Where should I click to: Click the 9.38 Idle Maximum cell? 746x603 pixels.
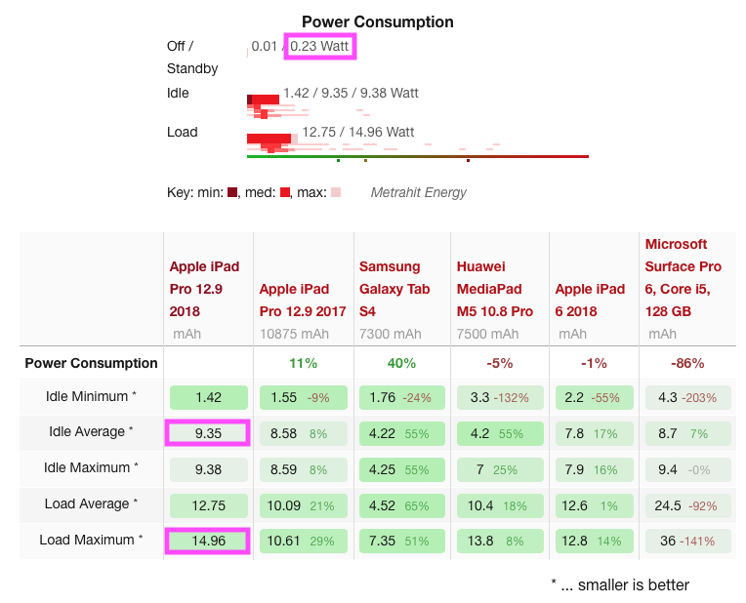[x=208, y=469]
